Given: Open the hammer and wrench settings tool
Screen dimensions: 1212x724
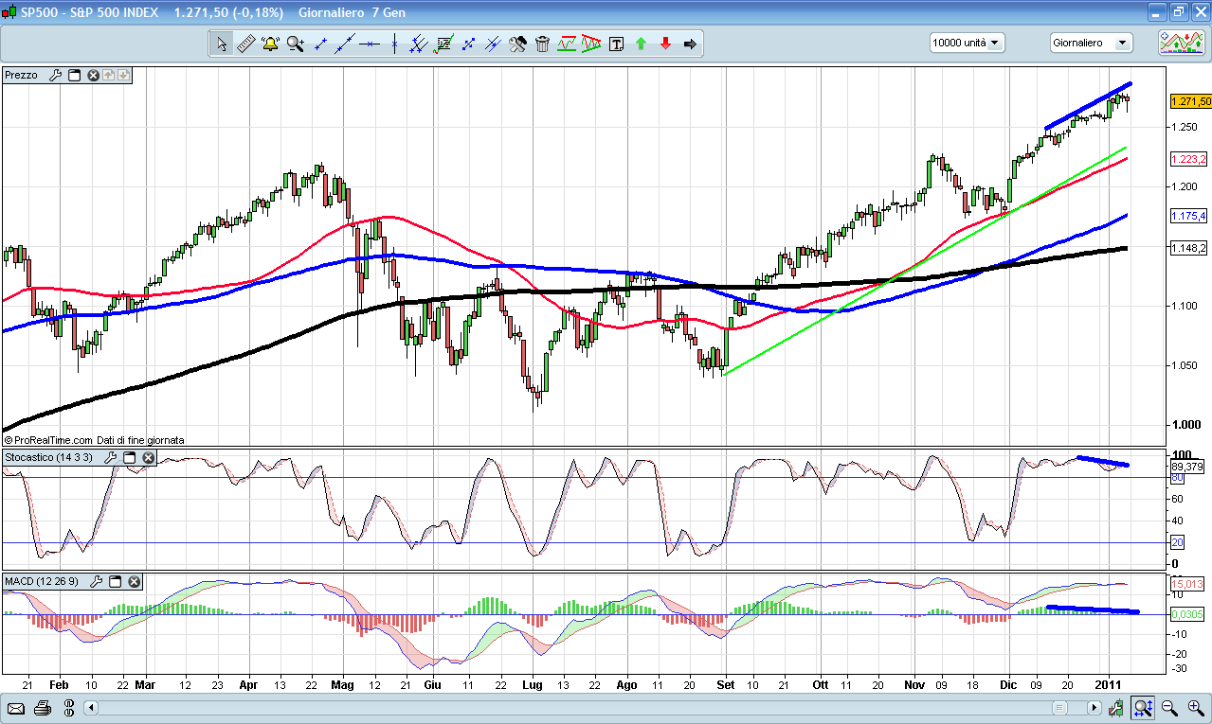Looking at the screenshot, I should (x=517, y=44).
